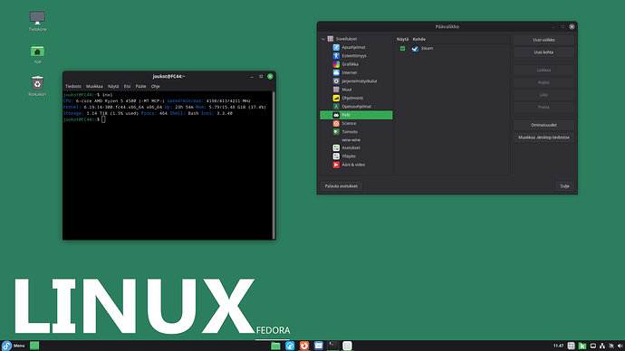Open the Näytä menu in the terminal
Screen dimensions: 625x351
tap(113, 86)
